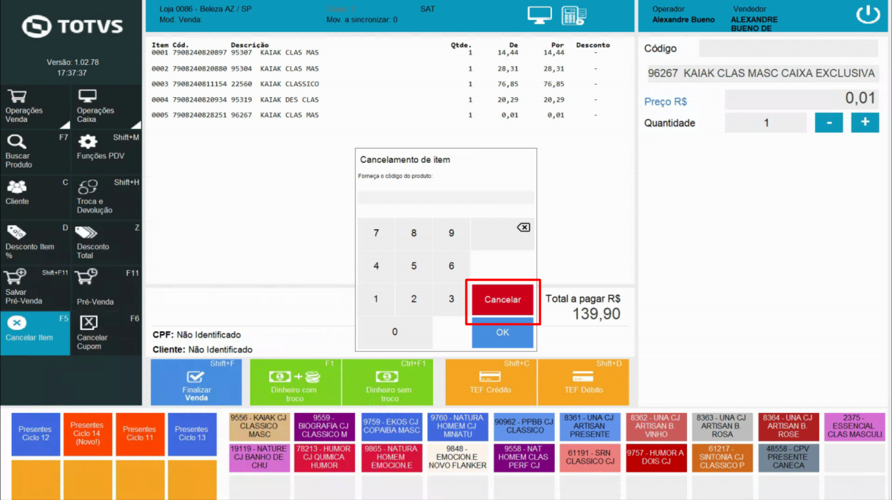This screenshot has height=500, width=892.
Task: Add 9759 - EKOS CJ COPAIBA MASC
Action: pos(392,427)
